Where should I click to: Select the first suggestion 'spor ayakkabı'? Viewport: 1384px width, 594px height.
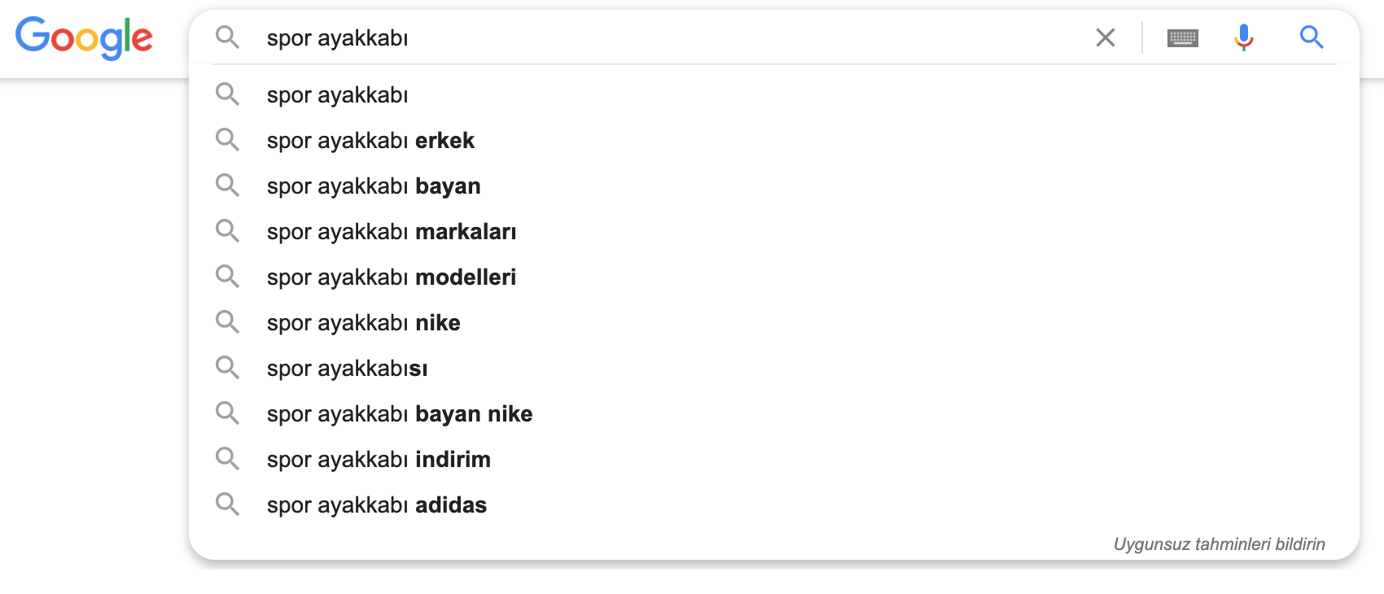tap(773, 94)
